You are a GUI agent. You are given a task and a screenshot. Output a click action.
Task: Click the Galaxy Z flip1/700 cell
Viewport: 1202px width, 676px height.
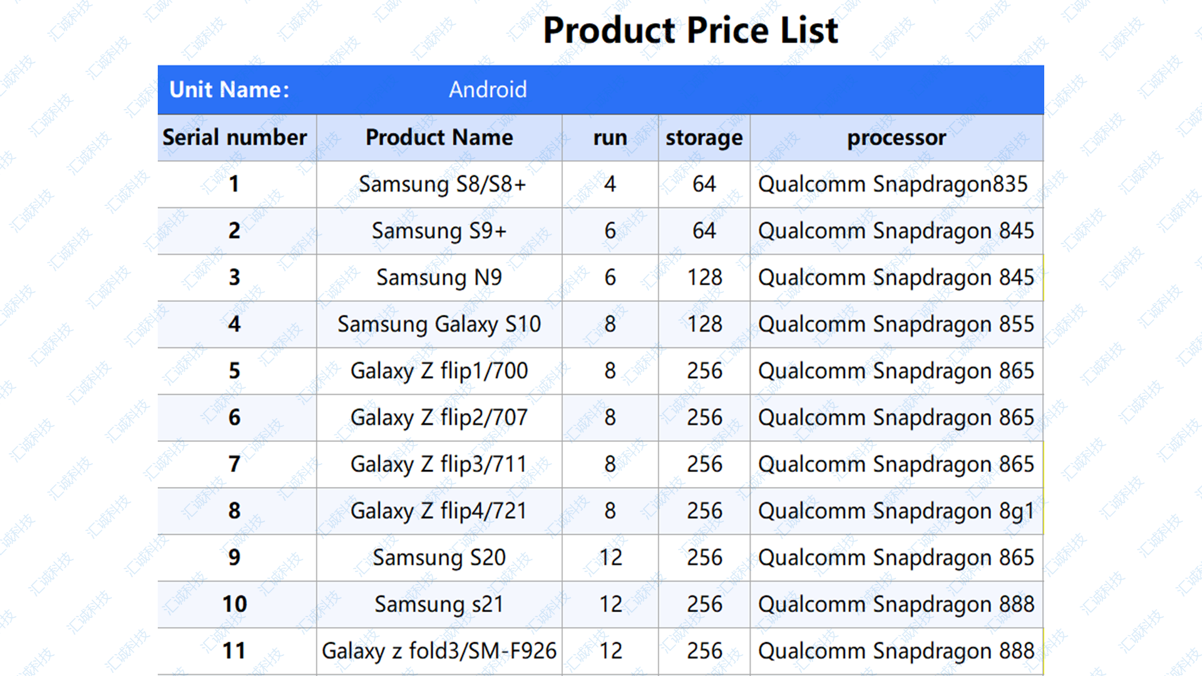439,371
